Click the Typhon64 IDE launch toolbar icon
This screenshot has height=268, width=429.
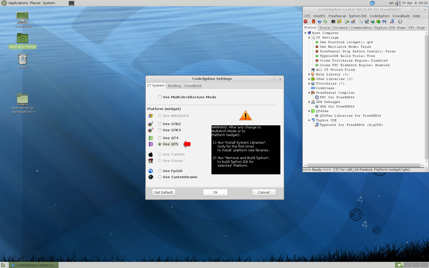click(392, 21)
